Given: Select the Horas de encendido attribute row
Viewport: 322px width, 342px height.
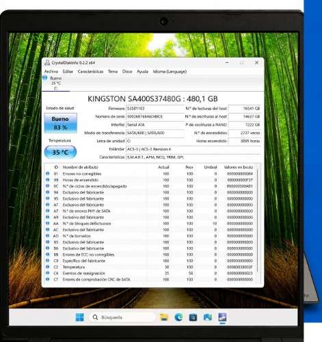Looking at the screenshot, I should [150, 180].
